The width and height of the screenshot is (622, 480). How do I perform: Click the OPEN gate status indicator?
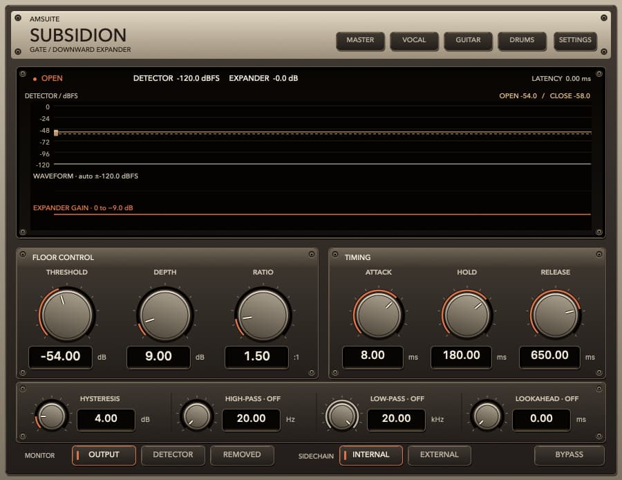[48, 79]
